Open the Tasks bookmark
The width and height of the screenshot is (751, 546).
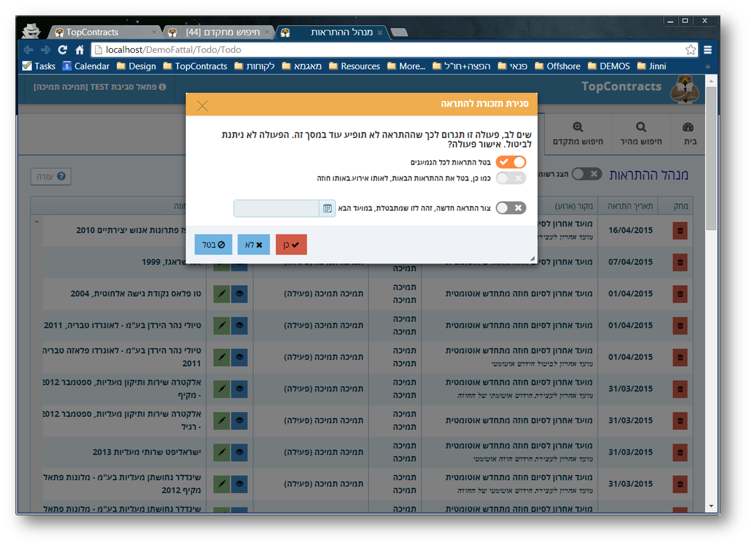[x=39, y=66]
